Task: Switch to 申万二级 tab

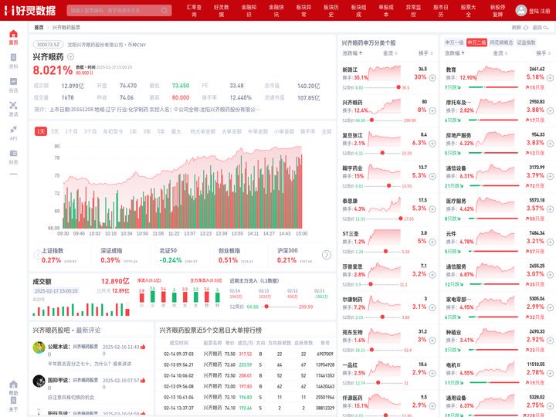Action: tap(476, 42)
